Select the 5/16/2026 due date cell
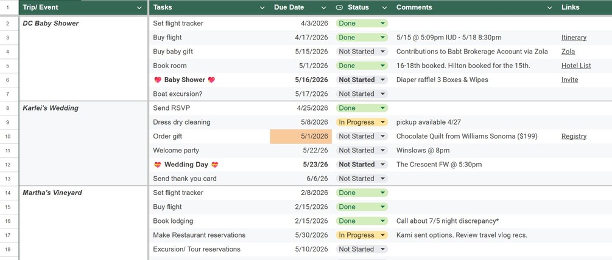 pyautogui.click(x=301, y=80)
